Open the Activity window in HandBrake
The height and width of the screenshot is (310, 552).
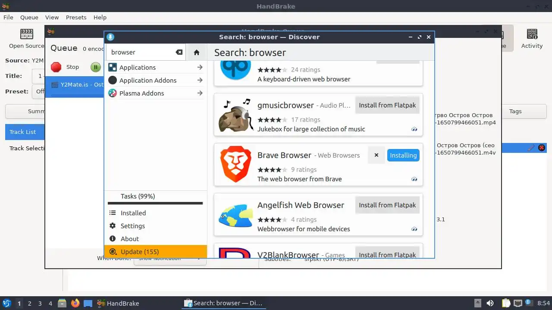click(x=532, y=38)
